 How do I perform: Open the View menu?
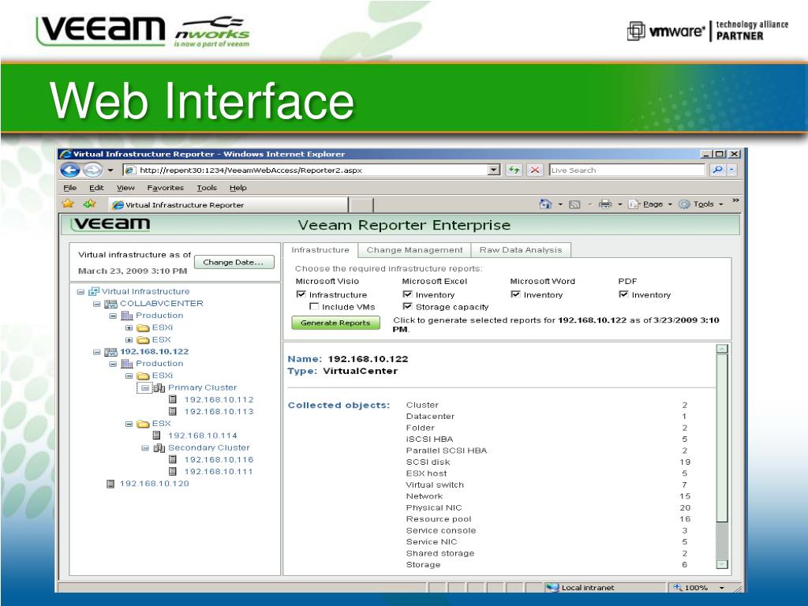click(x=125, y=188)
